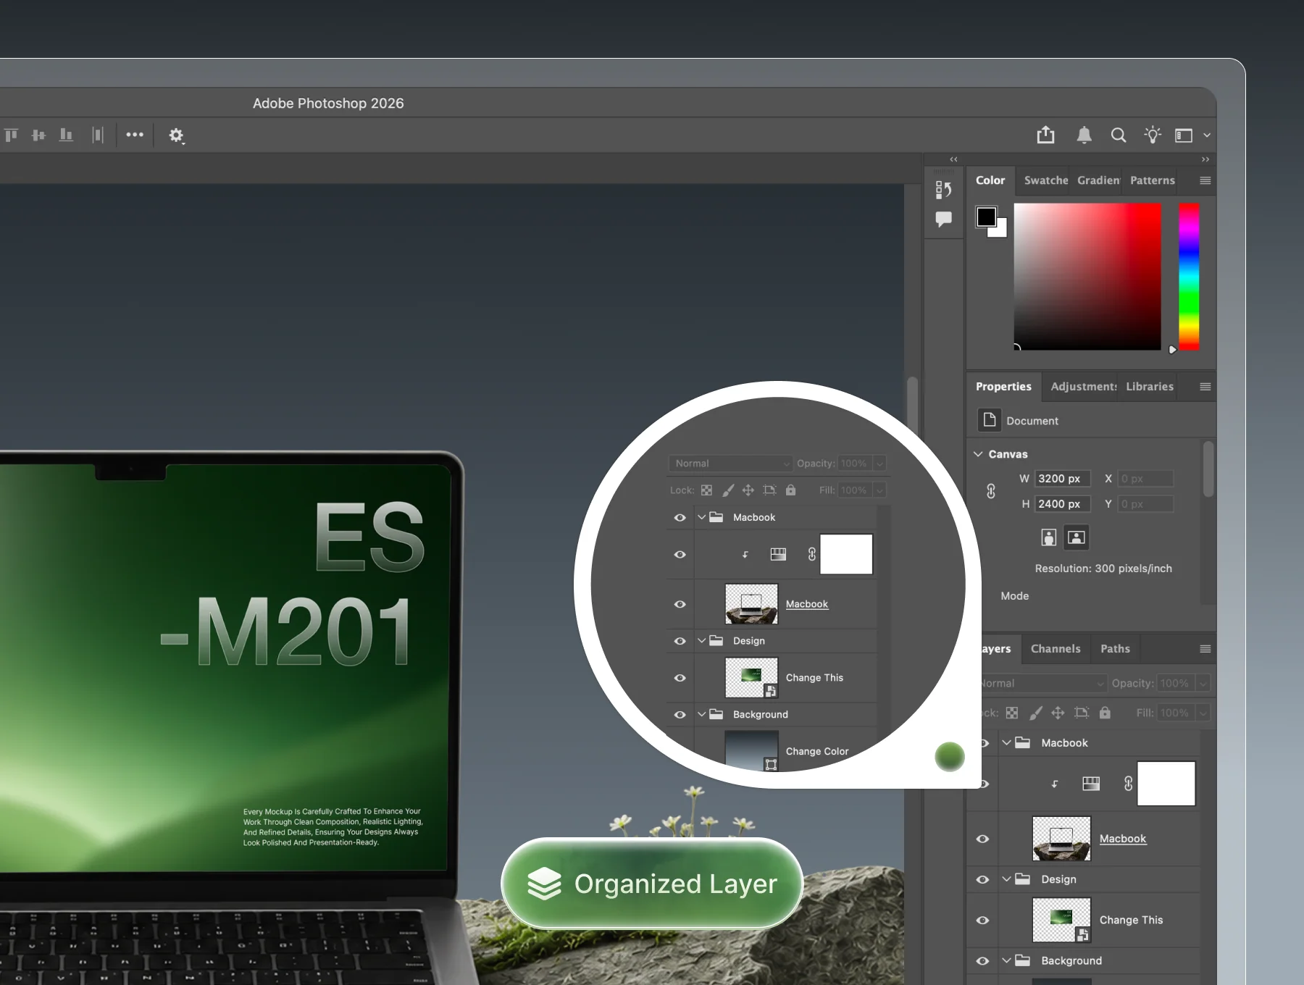Toggle Background group eye in magnified circle
The height and width of the screenshot is (985, 1304).
(x=680, y=714)
